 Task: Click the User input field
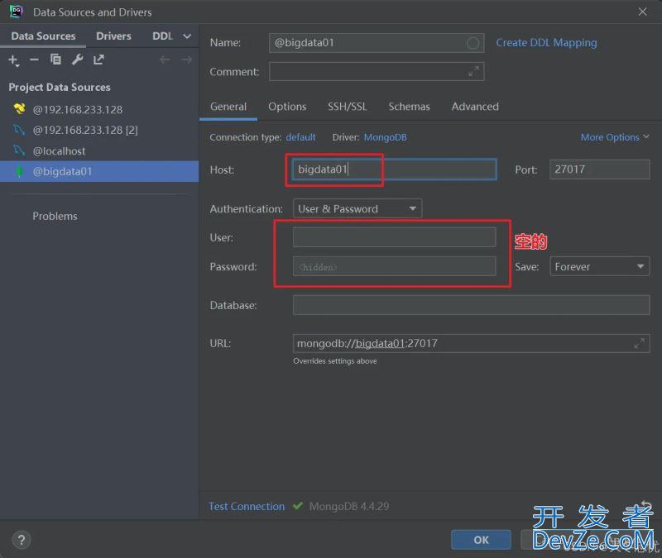[x=395, y=237]
